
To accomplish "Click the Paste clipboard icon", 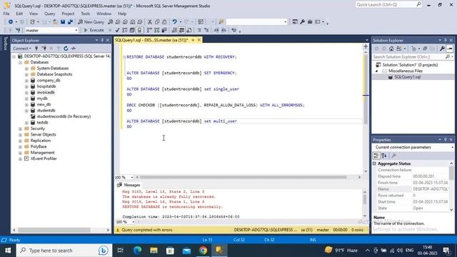I will pyautogui.click(x=164, y=22).
